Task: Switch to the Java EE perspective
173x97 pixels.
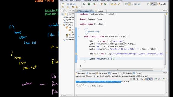Action: tap(162, 4)
